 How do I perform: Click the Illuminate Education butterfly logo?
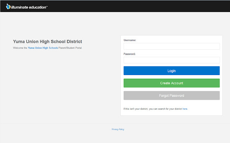coord(8,6)
